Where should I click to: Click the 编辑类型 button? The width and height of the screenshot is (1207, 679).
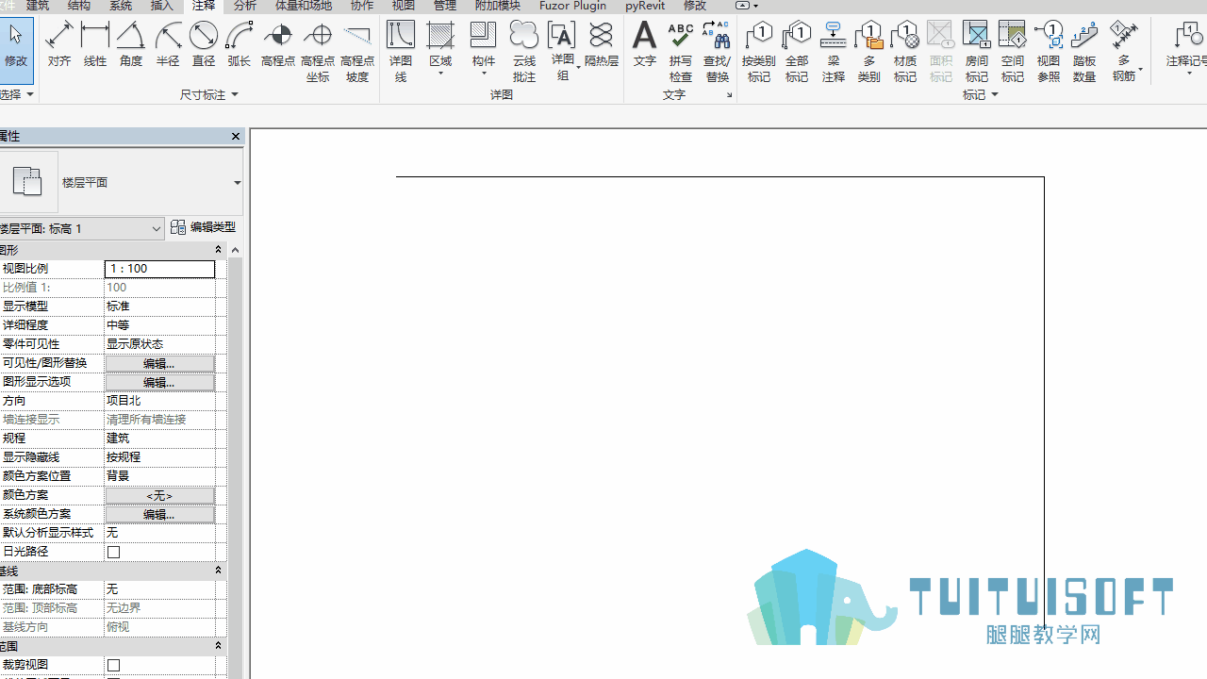(204, 227)
